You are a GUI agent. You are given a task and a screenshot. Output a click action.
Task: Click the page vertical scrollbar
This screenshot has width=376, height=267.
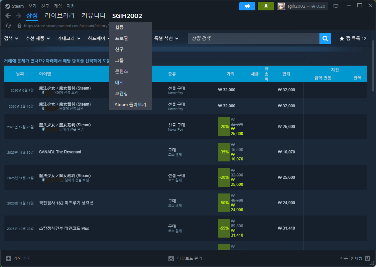[373, 66]
